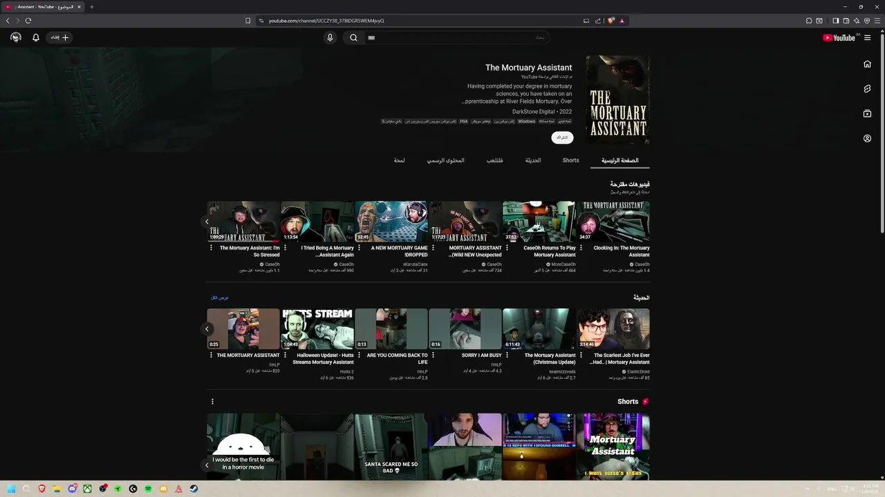Viewport: 885px width, 497px height.
Task: Show next recent videos with the carousel arrow
Action: (x=207, y=329)
